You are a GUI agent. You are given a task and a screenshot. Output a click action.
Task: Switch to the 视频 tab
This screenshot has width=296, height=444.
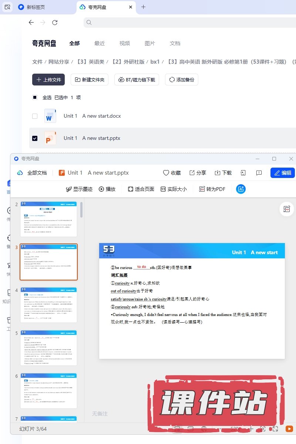[124, 43]
